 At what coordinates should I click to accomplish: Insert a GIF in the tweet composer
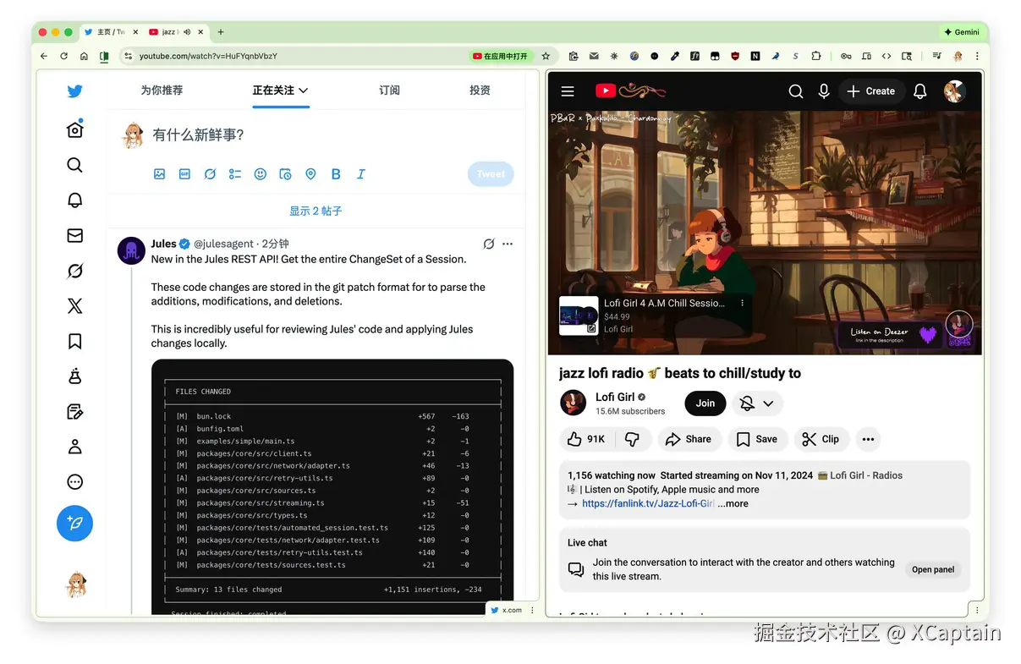tap(184, 173)
